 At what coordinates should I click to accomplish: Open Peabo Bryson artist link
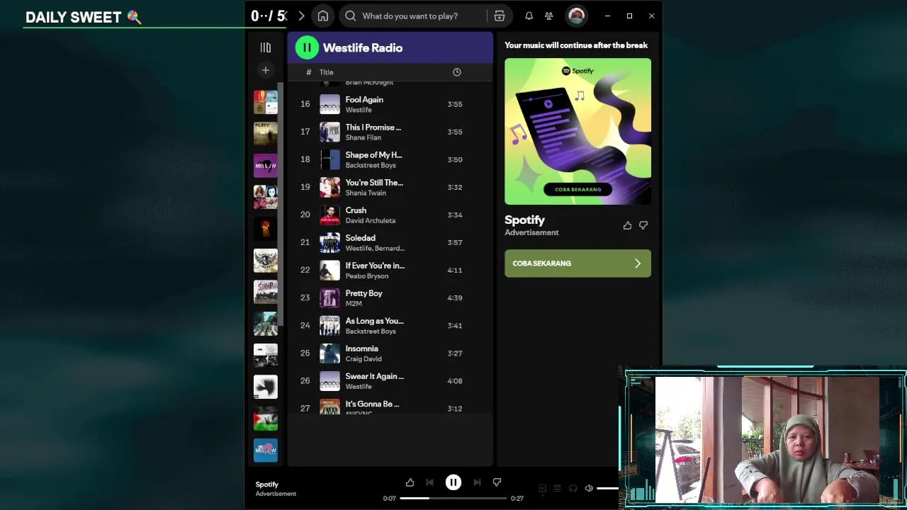(x=367, y=276)
